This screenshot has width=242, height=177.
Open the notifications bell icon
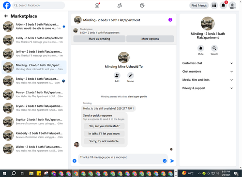pyautogui.click(x=223, y=5)
